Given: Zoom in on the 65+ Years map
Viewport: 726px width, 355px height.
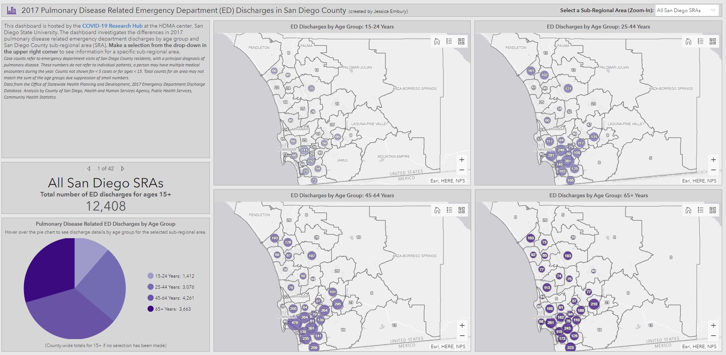Looking at the screenshot, I should [x=713, y=325].
